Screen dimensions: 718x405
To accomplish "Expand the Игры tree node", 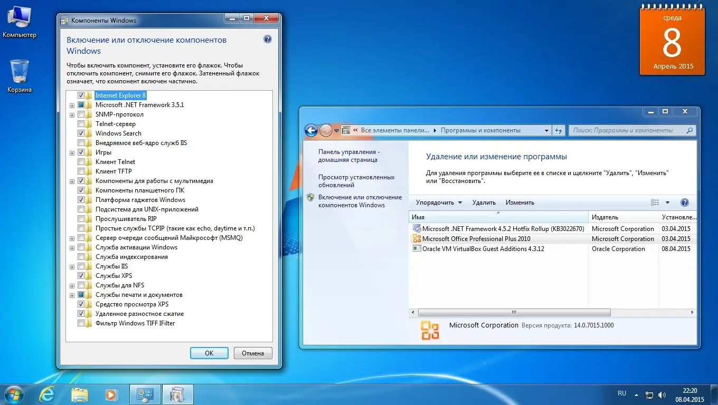I will click(72, 152).
